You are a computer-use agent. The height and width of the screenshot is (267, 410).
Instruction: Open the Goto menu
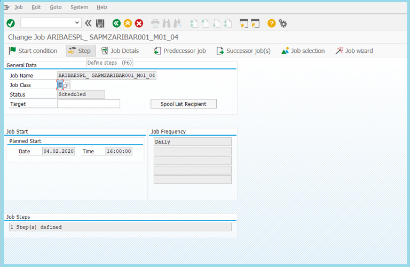tap(56, 7)
